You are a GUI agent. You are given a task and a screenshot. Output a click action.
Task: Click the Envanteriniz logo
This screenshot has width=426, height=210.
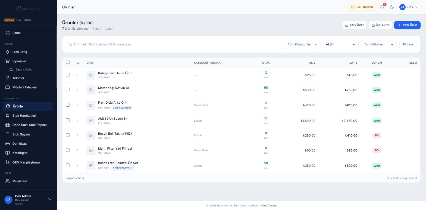(x=28, y=9)
